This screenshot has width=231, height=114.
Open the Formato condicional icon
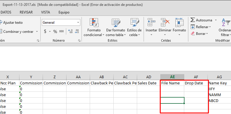[94, 23]
